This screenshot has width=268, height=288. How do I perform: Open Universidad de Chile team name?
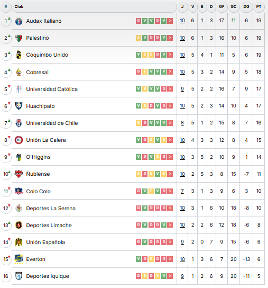52,123
